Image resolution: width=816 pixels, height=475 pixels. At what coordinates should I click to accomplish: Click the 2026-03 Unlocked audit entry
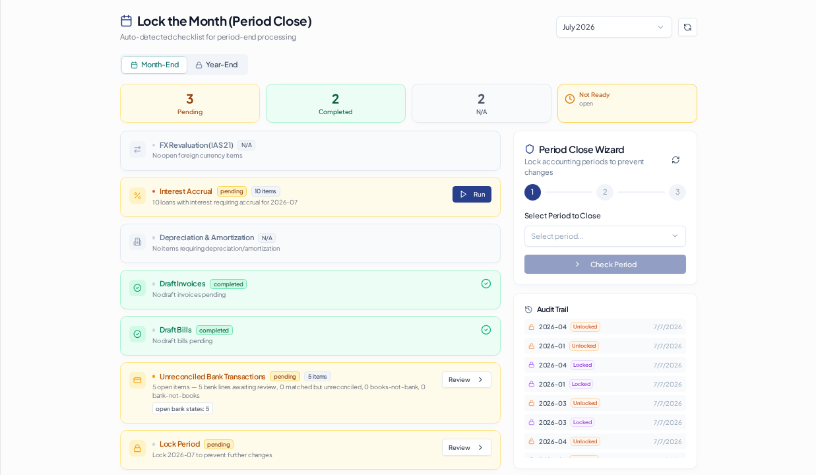tap(605, 403)
